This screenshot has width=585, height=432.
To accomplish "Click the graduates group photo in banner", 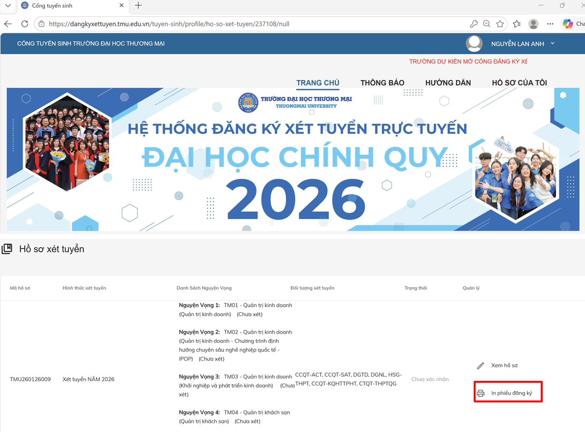I will [67, 143].
